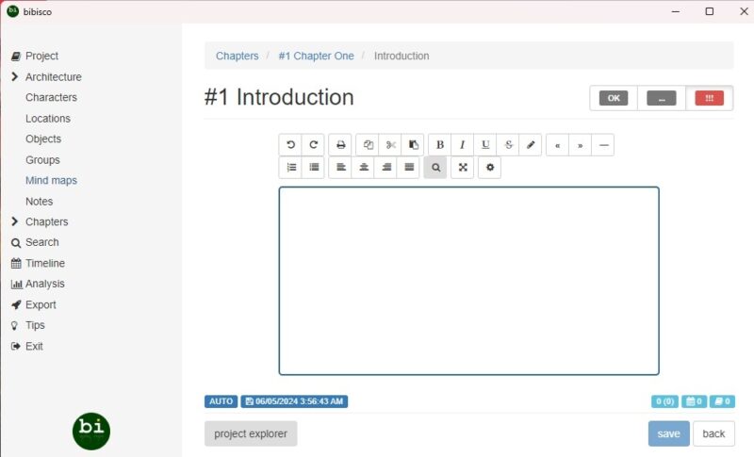Open the Analysis section

pos(44,284)
